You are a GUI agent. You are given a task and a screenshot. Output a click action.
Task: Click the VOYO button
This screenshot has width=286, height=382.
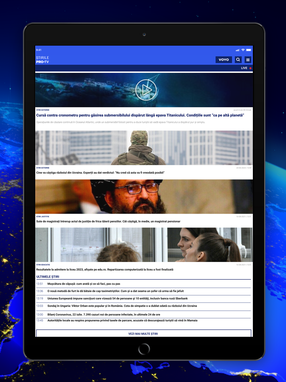[x=224, y=60]
